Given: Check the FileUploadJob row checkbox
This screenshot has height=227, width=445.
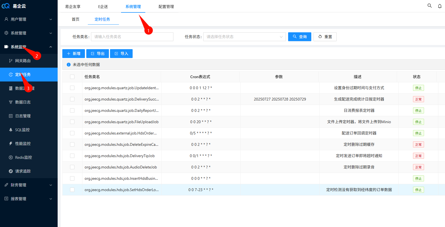Looking at the screenshot, I should click(x=72, y=122).
